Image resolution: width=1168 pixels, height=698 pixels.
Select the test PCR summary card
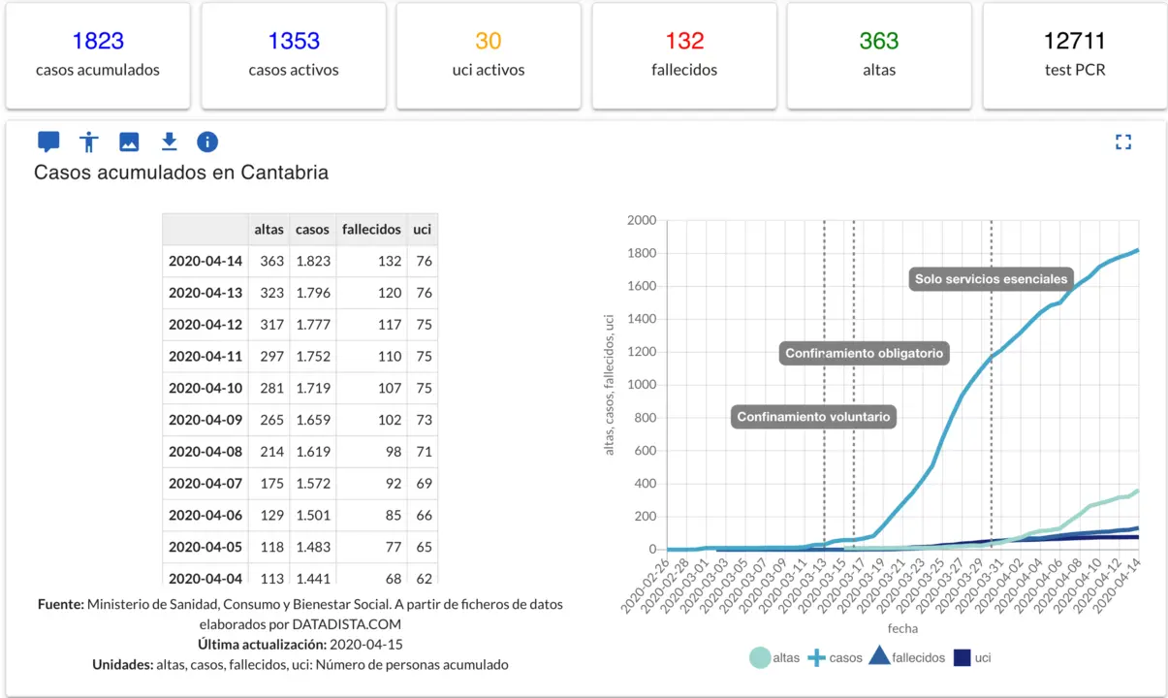click(x=1074, y=55)
